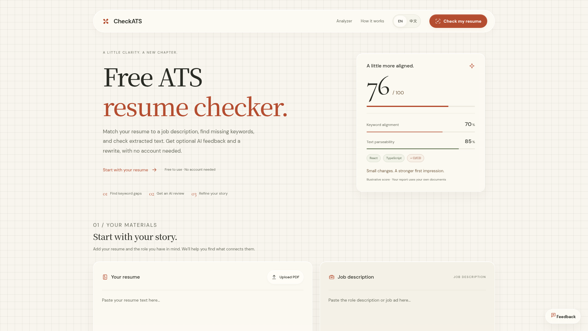Click the Text parseability progress bar
Screen dimensions: 588x331
click(x=421, y=149)
